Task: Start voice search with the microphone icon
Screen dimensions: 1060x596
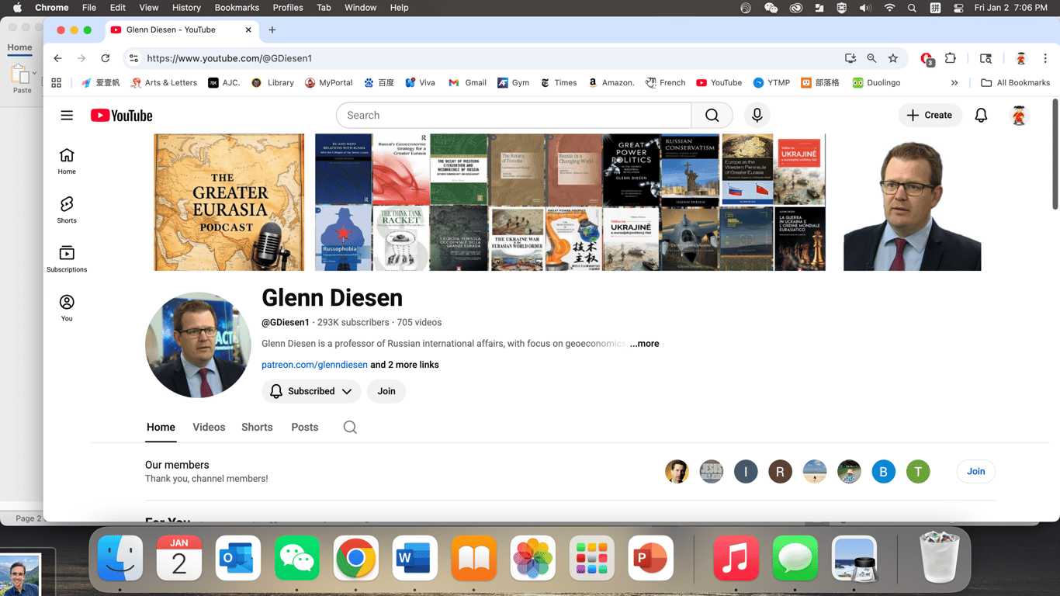Action: [757, 116]
